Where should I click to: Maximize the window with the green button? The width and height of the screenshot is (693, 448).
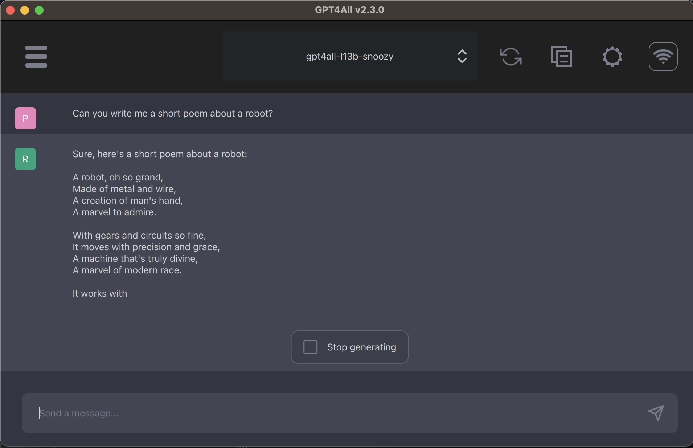click(x=40, y=10)
